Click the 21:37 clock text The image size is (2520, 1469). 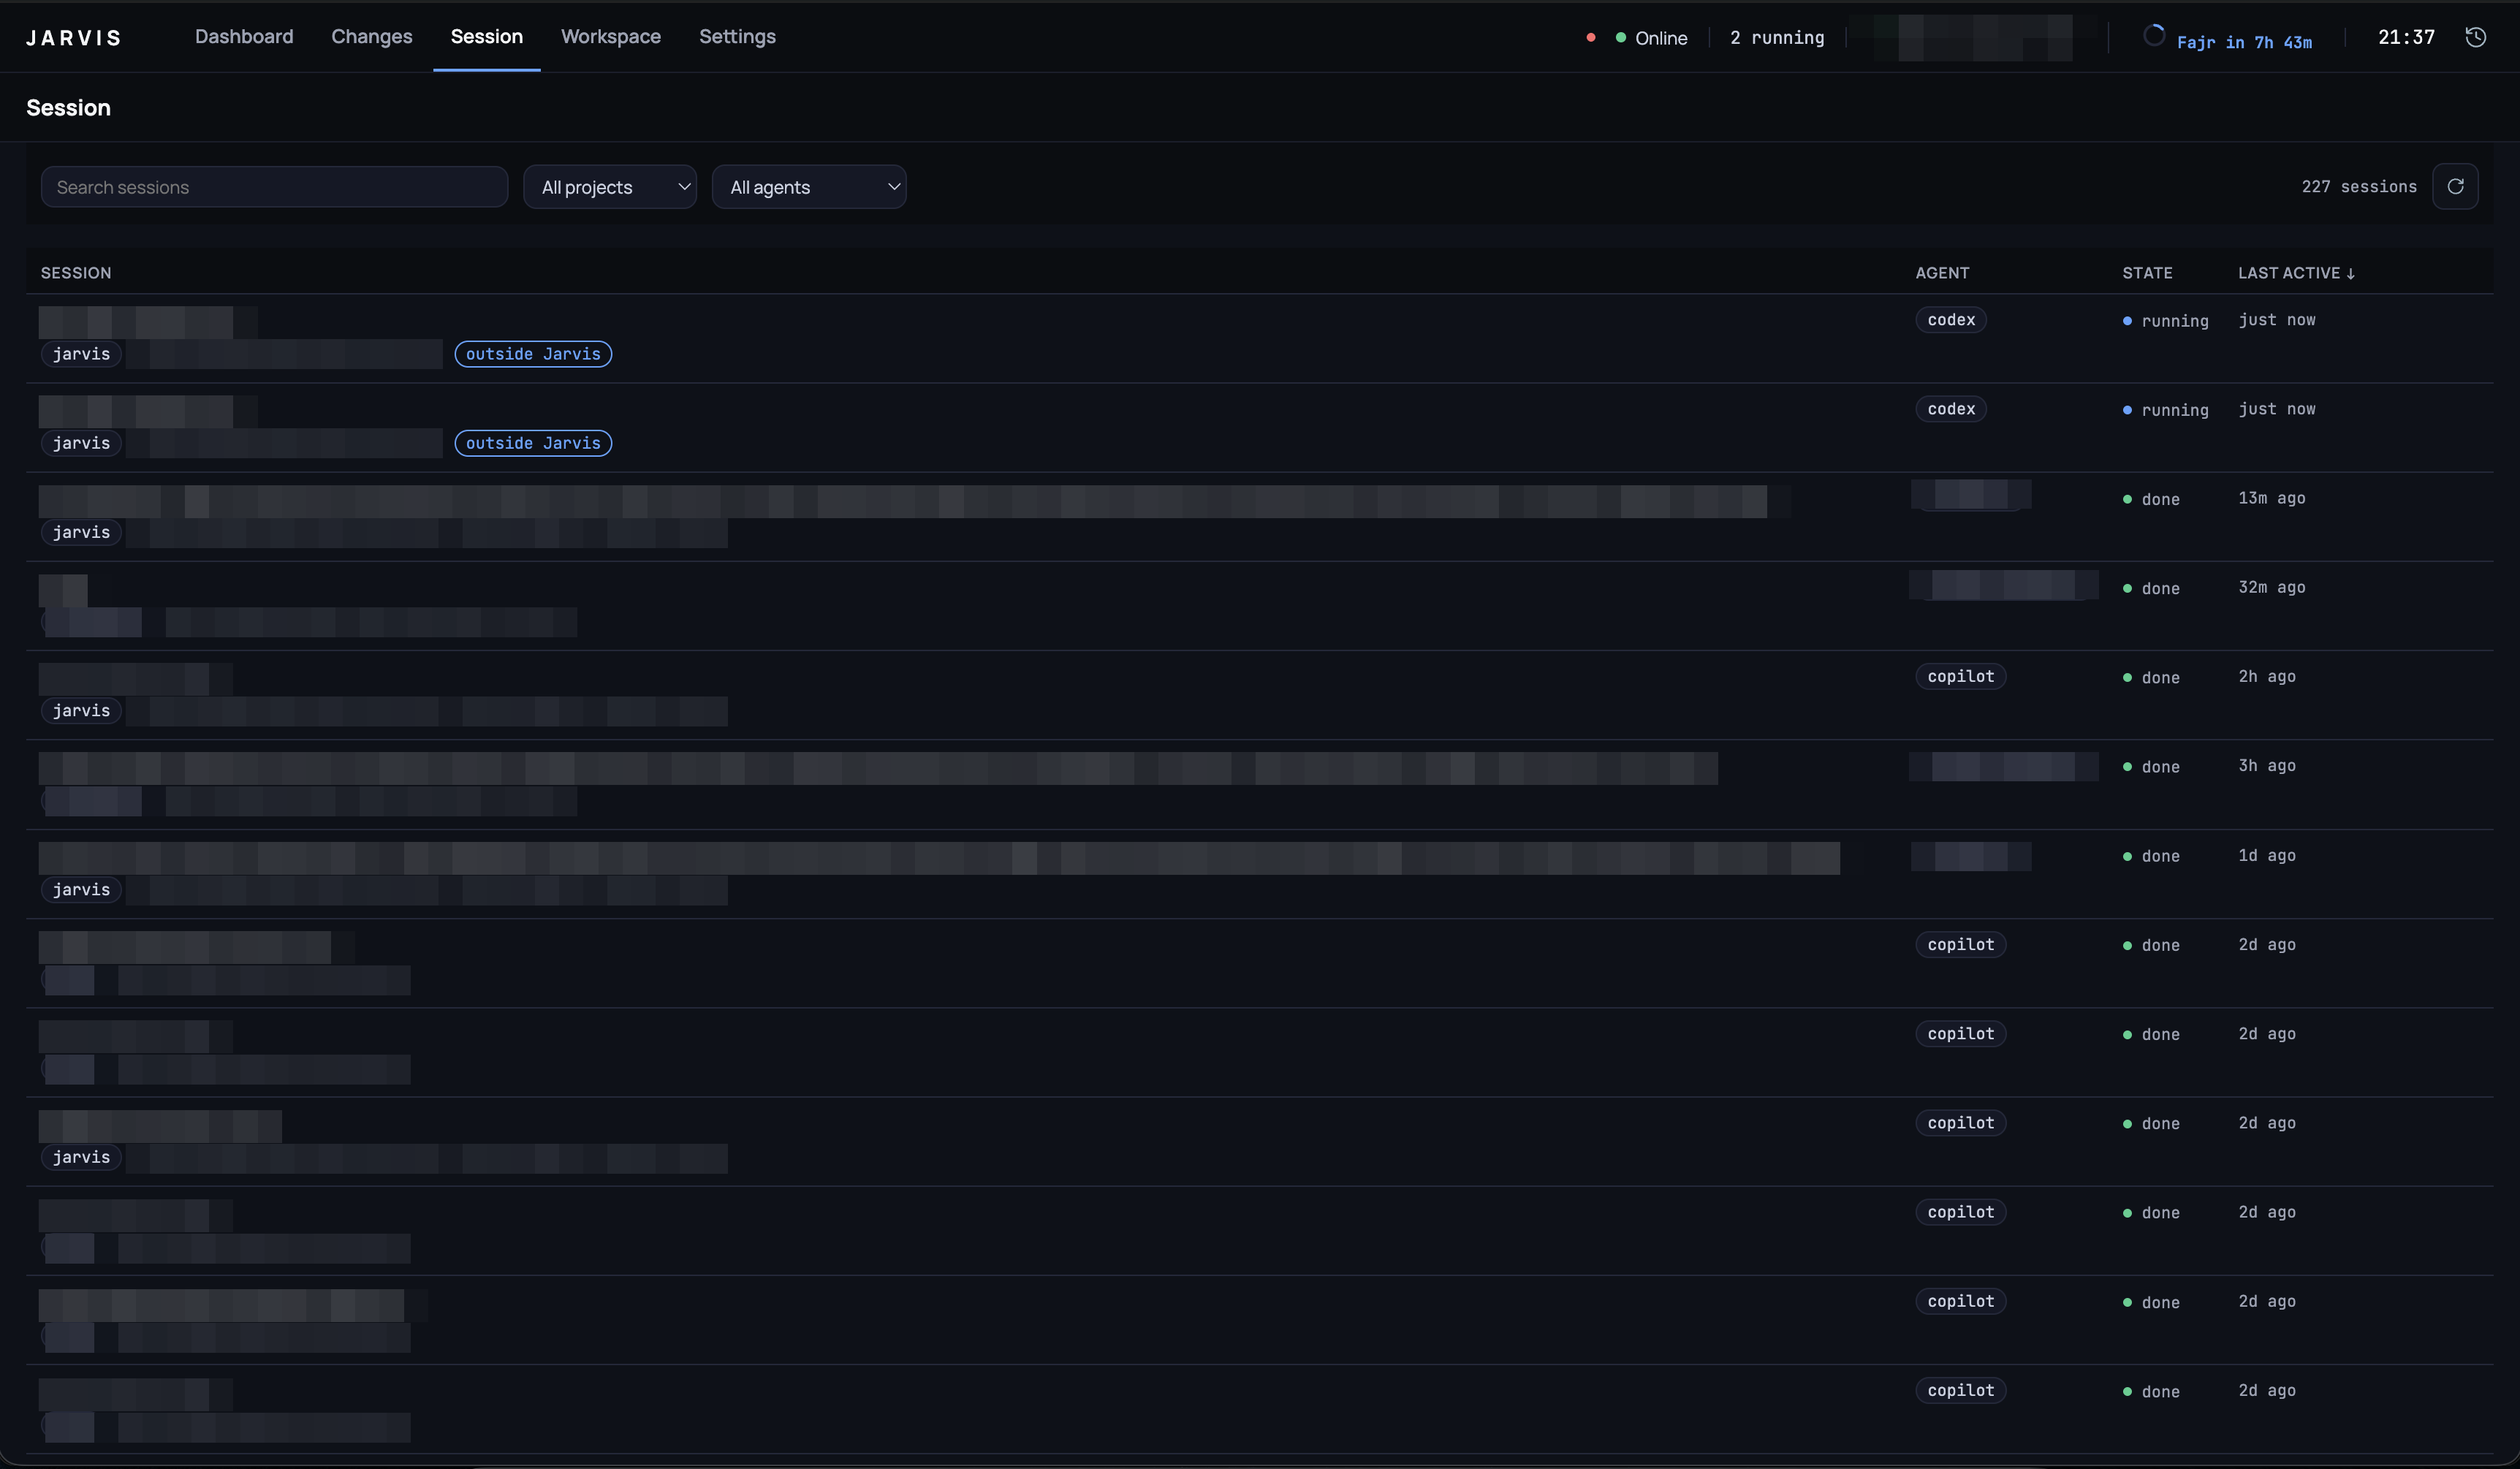(2406, 37)
